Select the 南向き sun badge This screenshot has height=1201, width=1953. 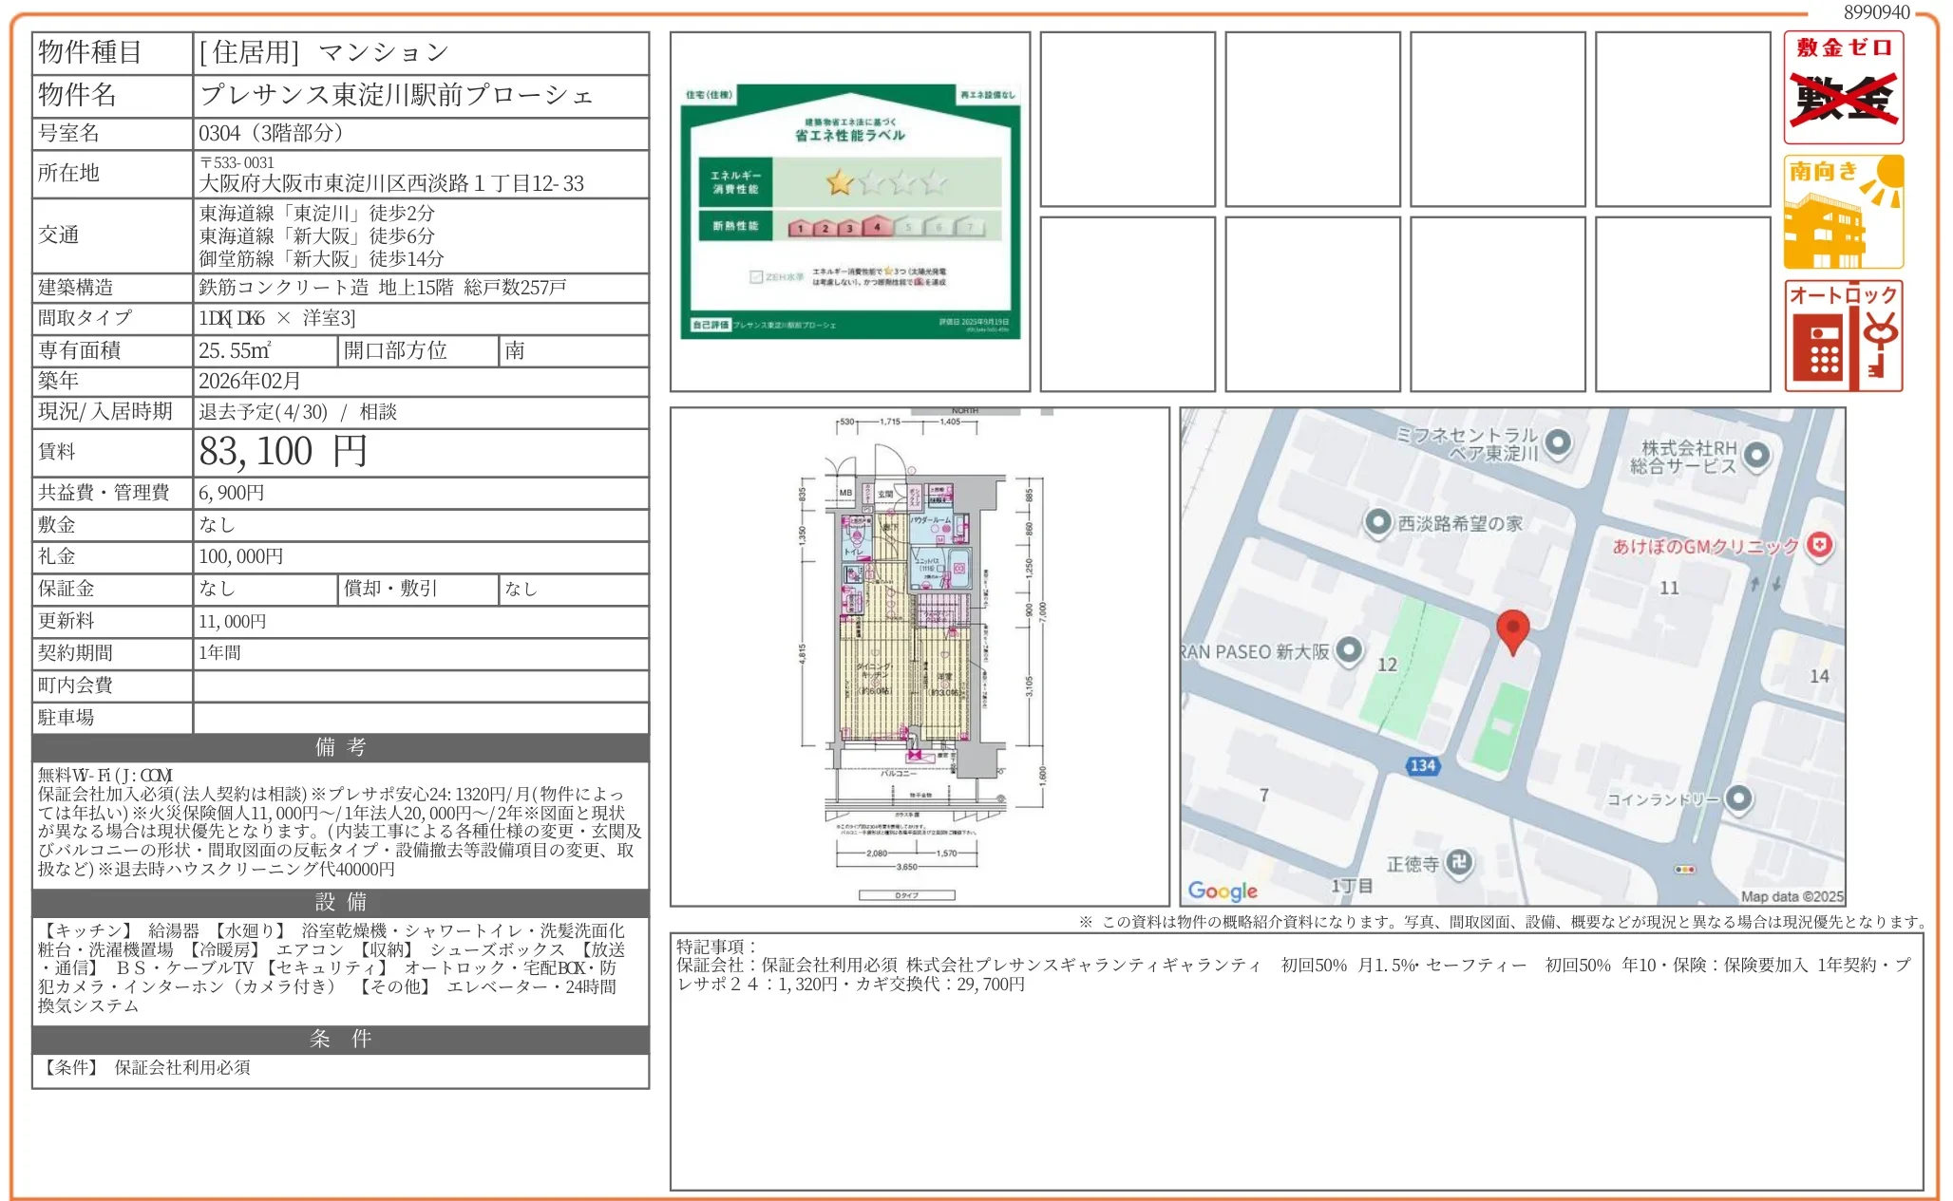coord(1844,211)
